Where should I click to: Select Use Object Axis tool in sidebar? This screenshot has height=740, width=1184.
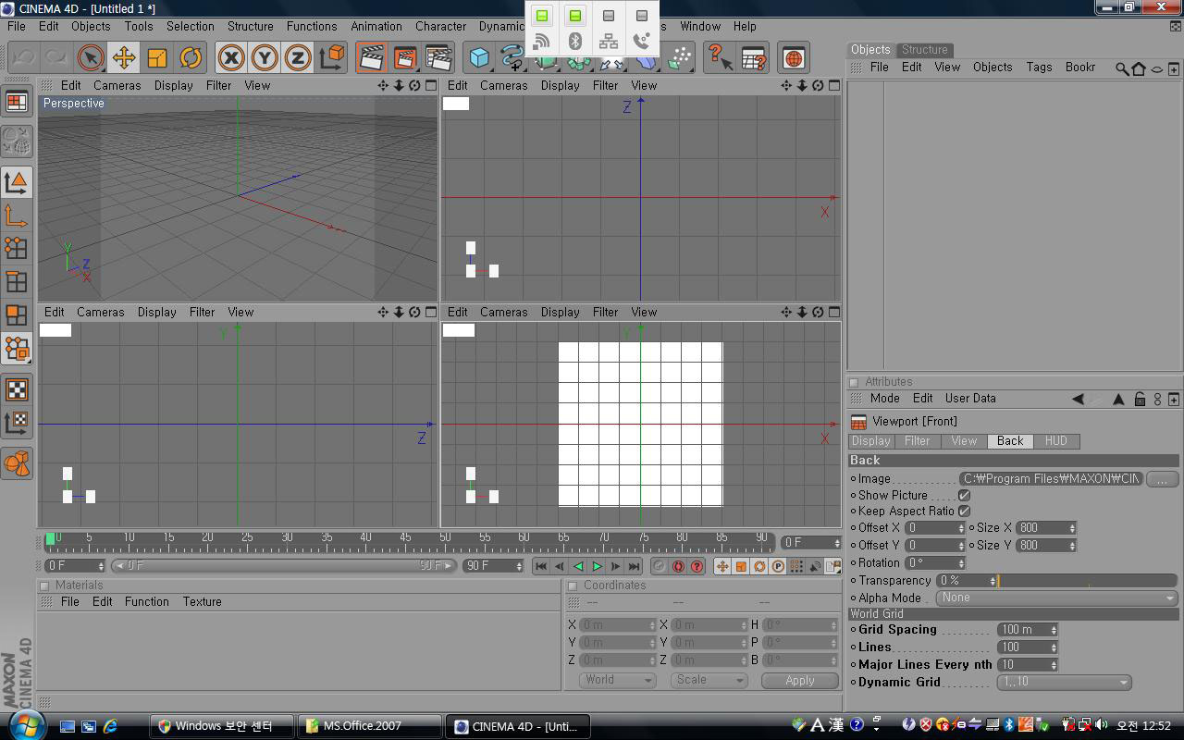(x=17, y=216)
